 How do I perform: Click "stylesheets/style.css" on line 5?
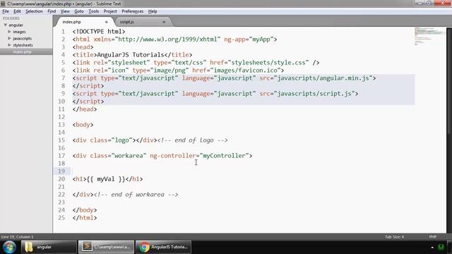[268, 63]
